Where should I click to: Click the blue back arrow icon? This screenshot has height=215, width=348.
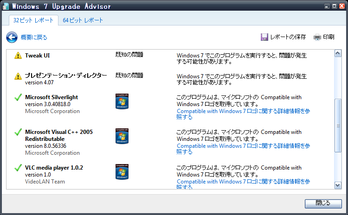12,37
